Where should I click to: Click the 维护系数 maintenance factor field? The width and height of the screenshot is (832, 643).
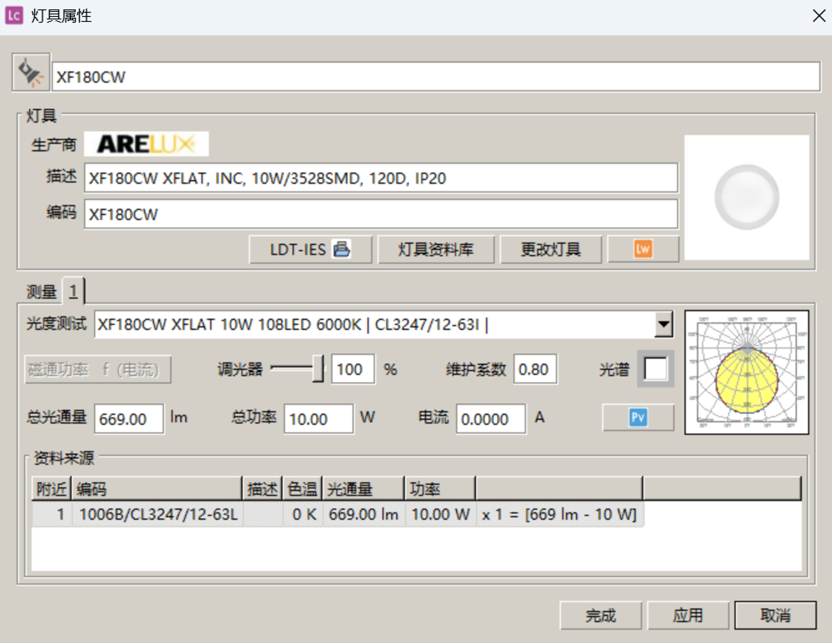click(535, 369)
